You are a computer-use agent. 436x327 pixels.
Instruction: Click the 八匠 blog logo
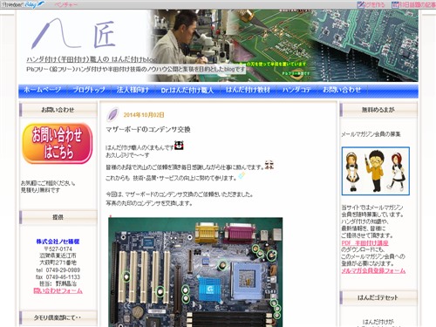(x=73, y=34)
